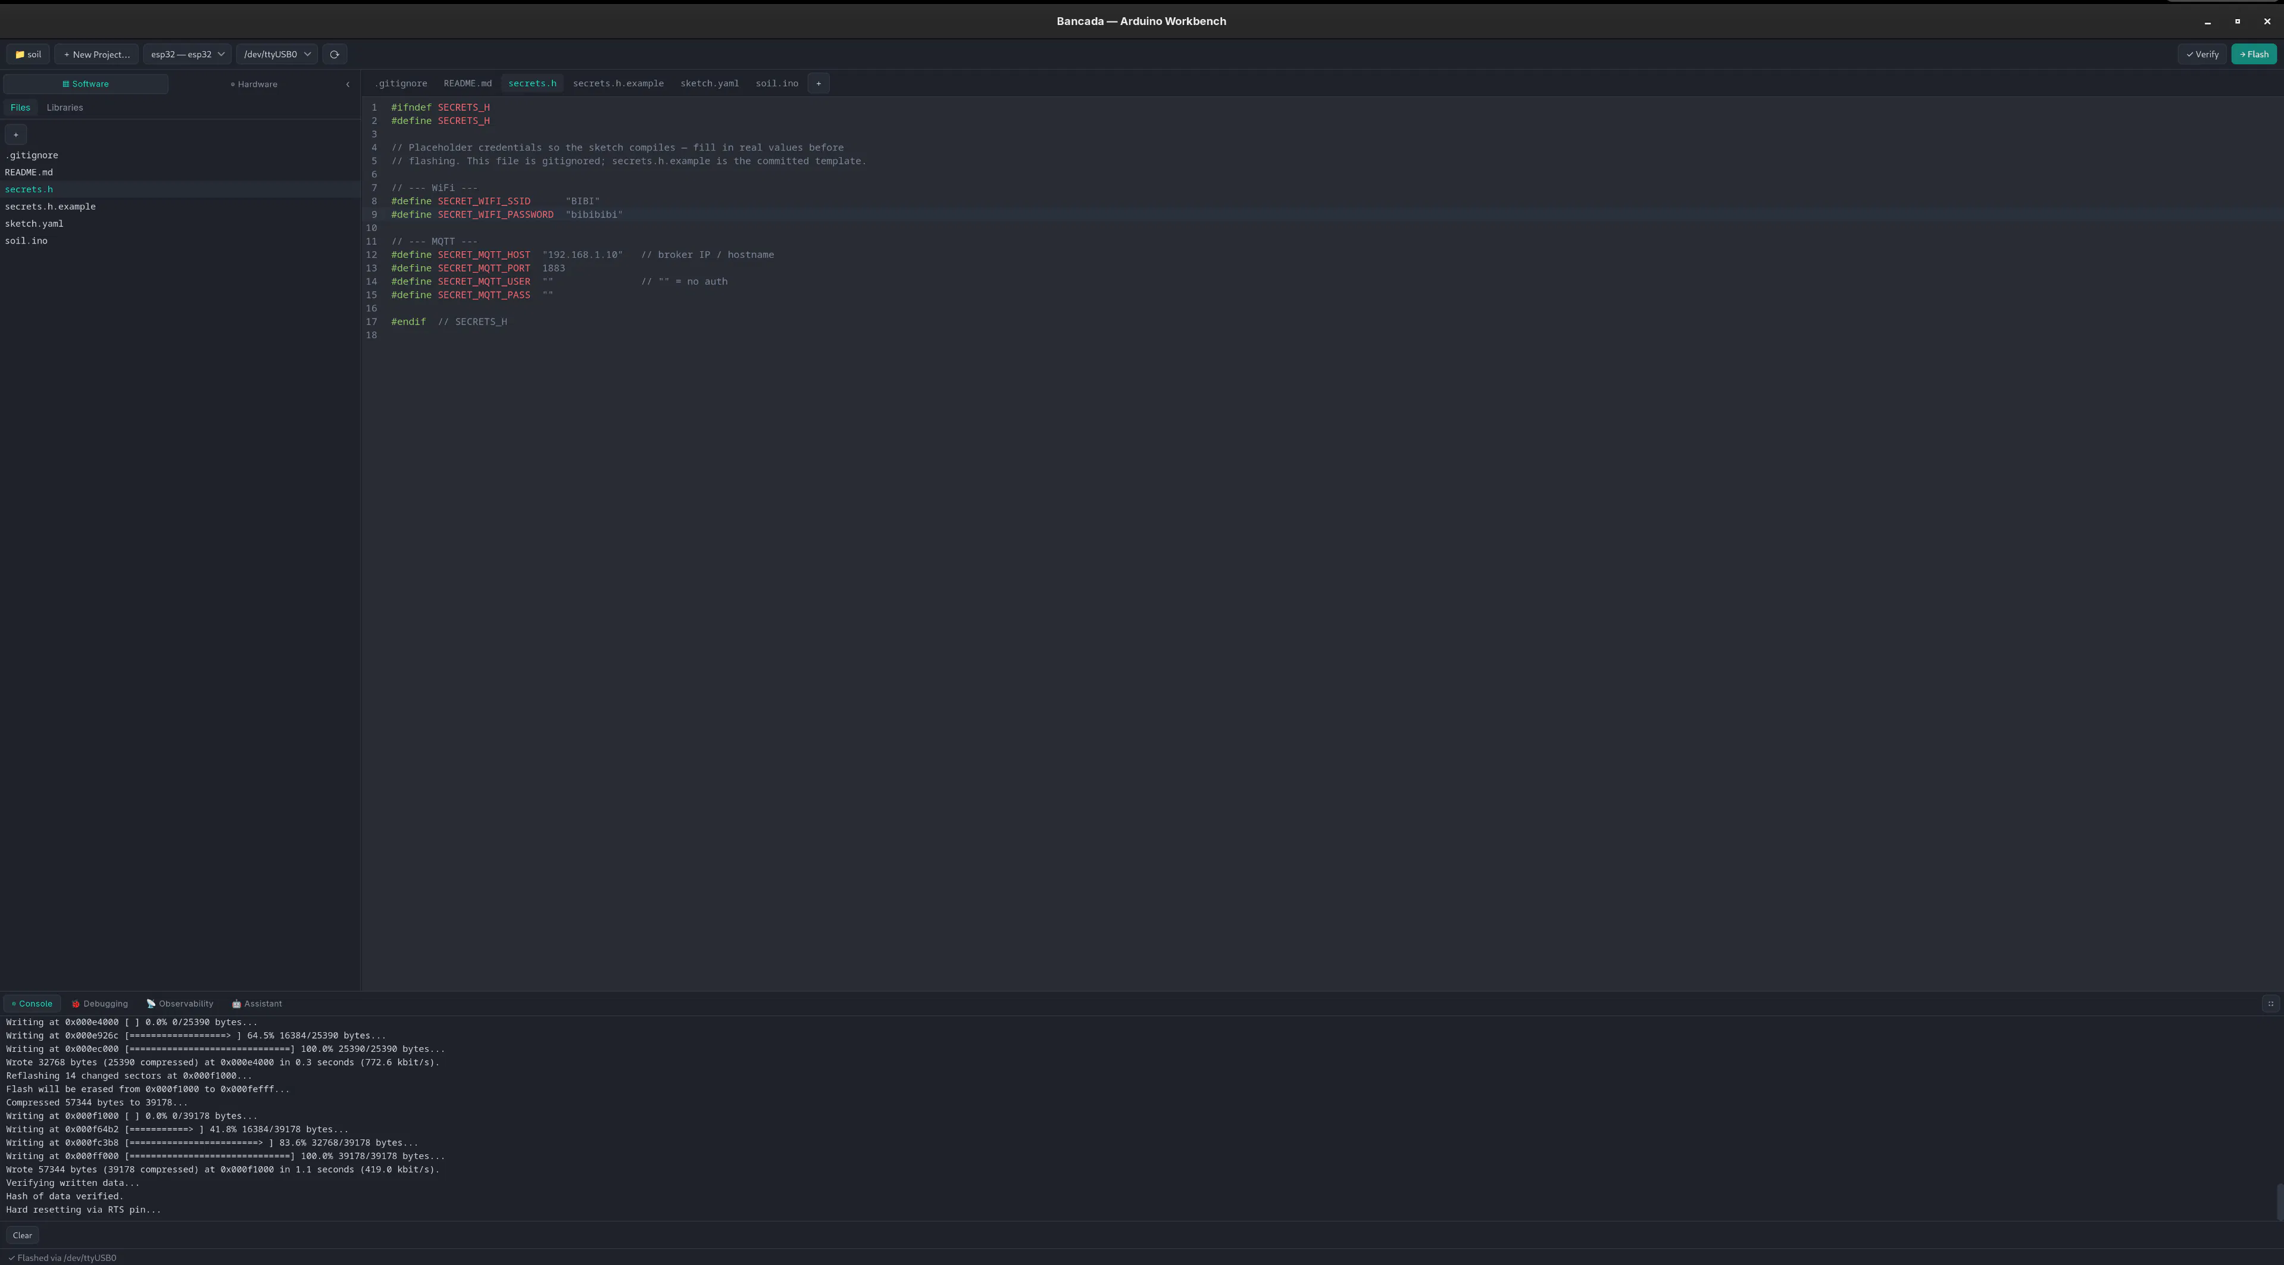
Task: Click the Clear console button
Action: pos(22,1235)
